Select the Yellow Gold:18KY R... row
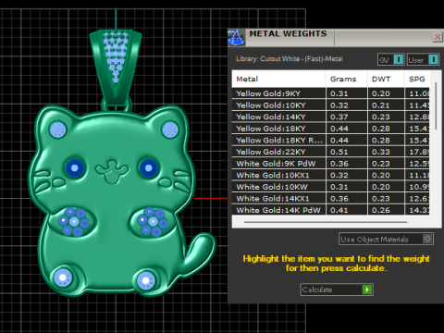 tap(330, 141)
